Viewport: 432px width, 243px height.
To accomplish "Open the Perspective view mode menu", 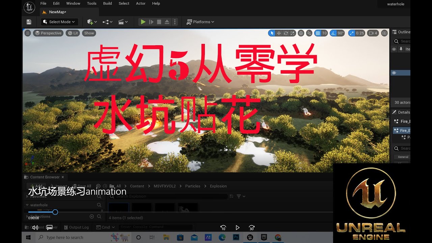I will pyautogui.click(x=48, y=33).
